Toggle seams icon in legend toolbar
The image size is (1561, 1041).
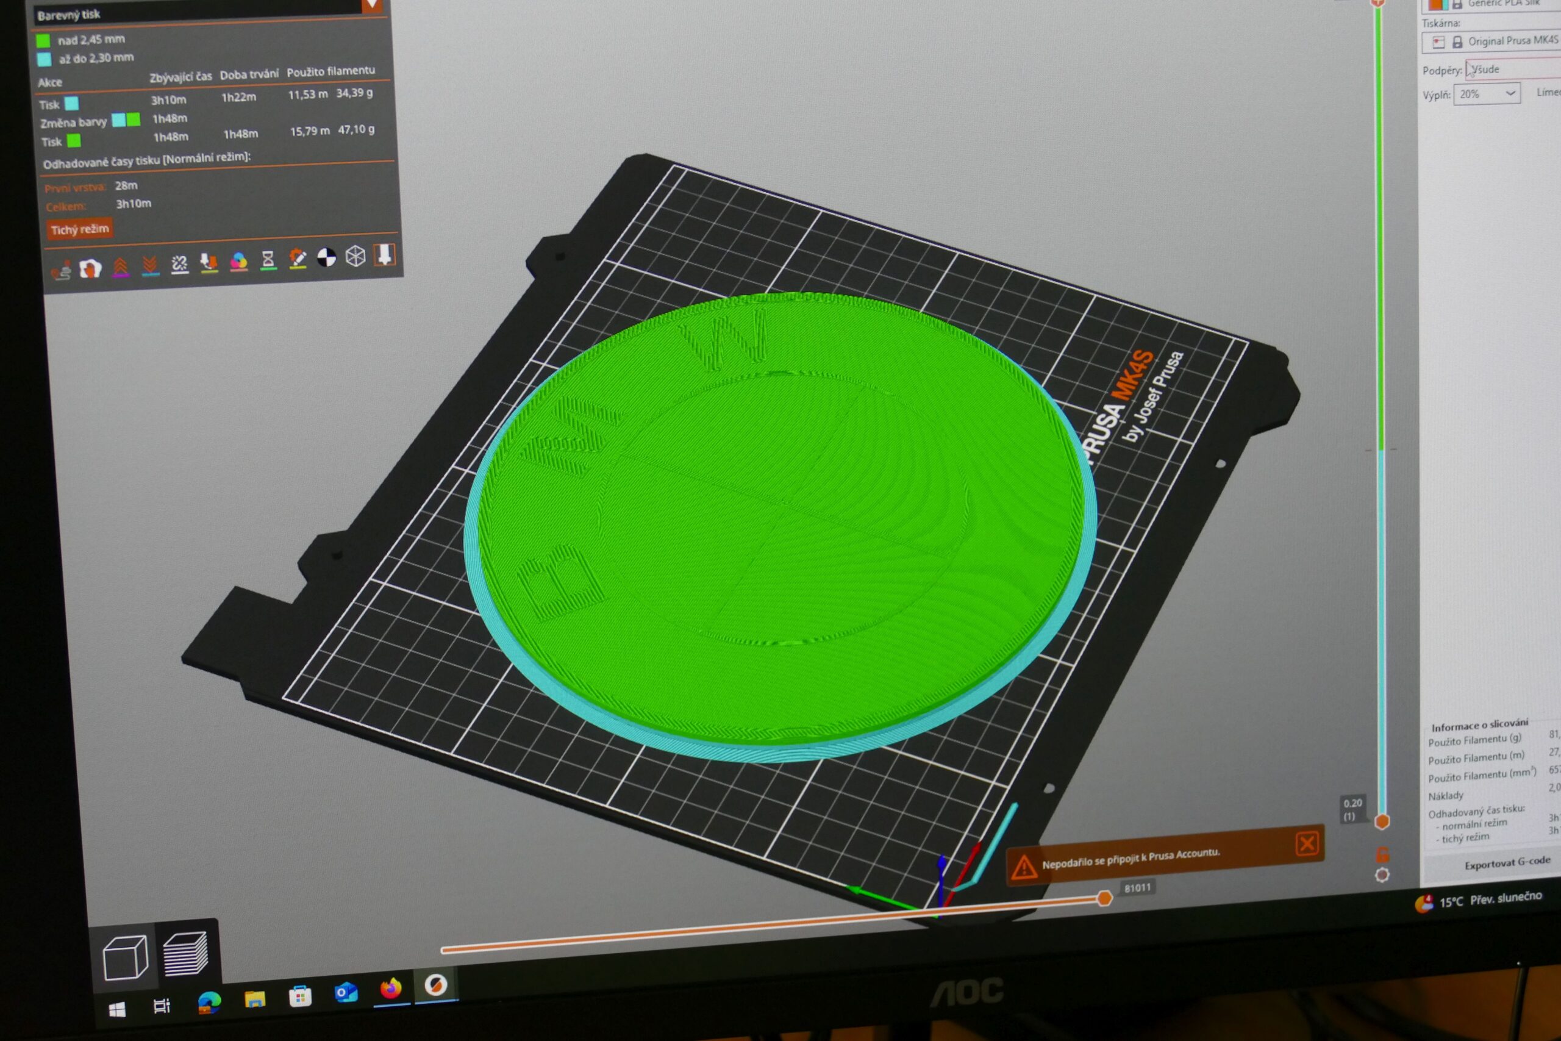pos(179,264)
